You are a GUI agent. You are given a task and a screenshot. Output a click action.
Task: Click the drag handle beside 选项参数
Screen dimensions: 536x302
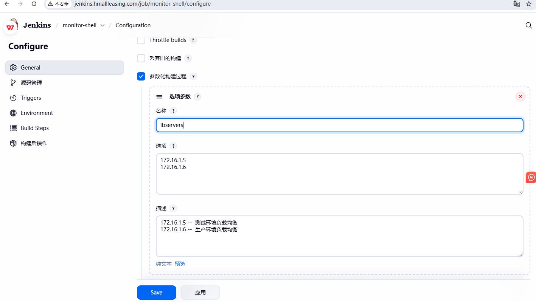tap(159, 97)
